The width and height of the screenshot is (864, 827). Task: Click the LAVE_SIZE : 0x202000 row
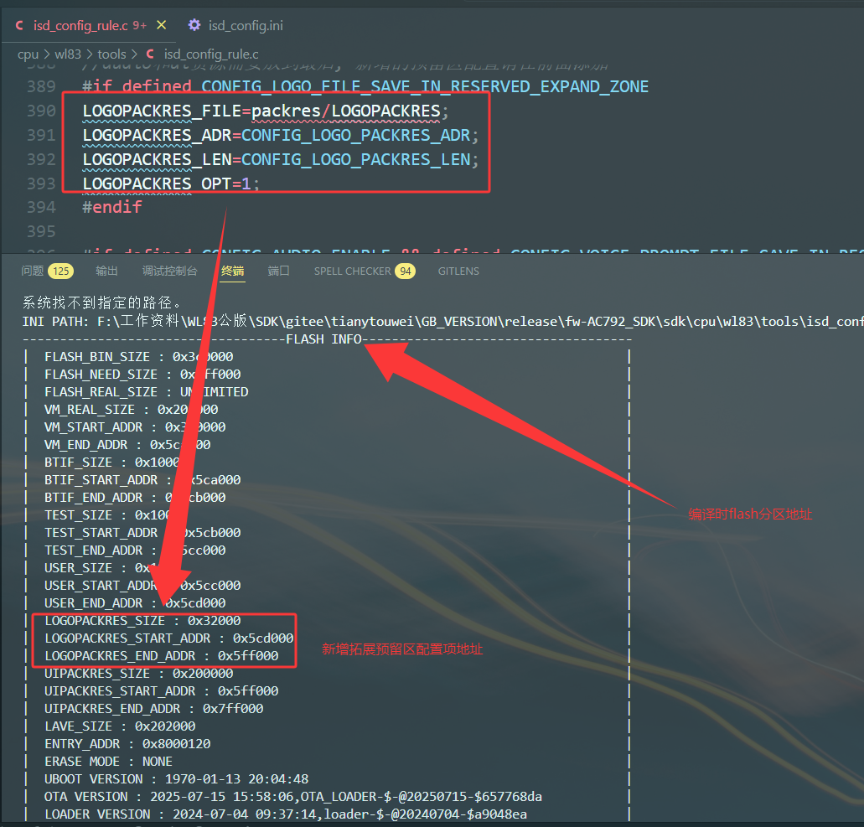pyautogui.click(x=120, y=726)
